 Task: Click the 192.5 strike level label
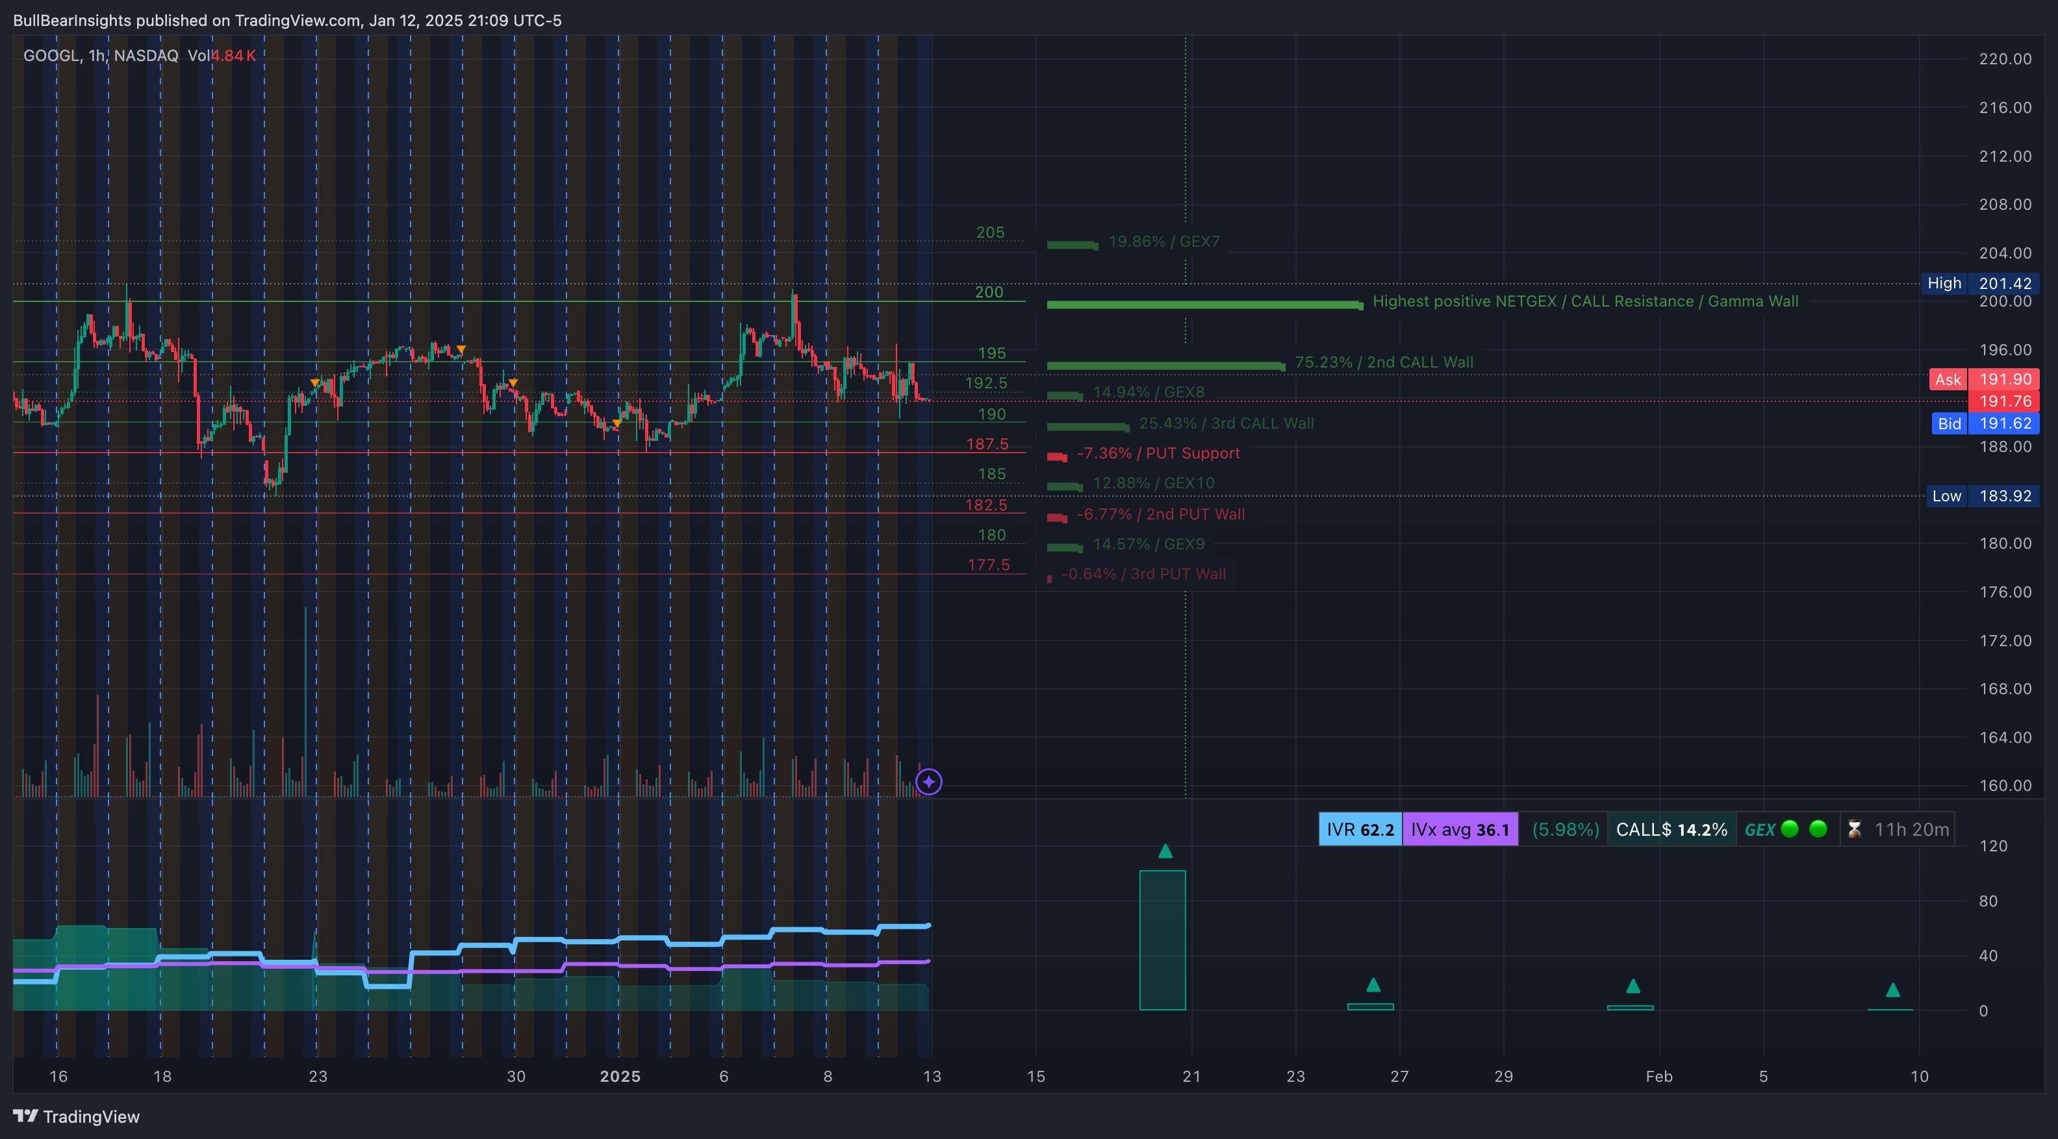tap(986, 382)
